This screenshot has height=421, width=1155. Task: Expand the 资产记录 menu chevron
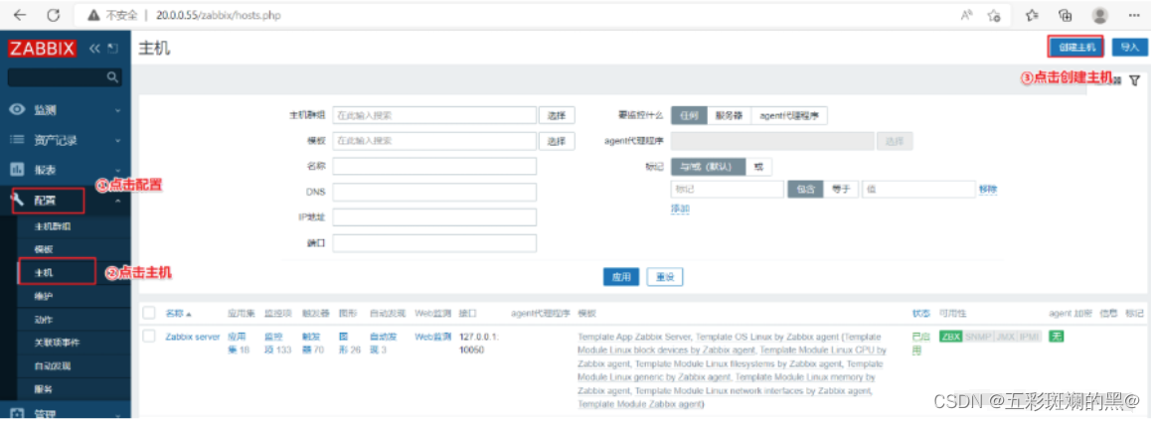118,141
